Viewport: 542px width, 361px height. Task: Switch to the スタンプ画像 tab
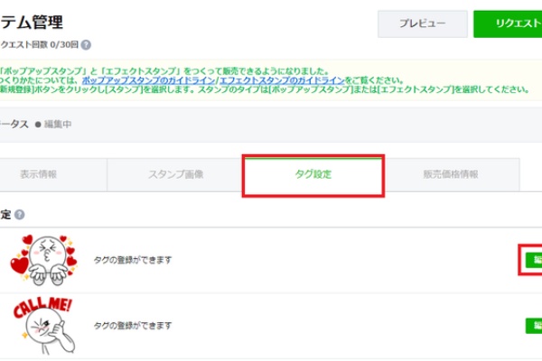click(175, 175)
